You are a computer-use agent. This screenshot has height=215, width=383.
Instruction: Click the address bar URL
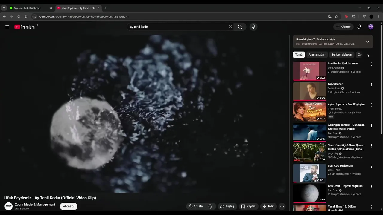point(83,16)
